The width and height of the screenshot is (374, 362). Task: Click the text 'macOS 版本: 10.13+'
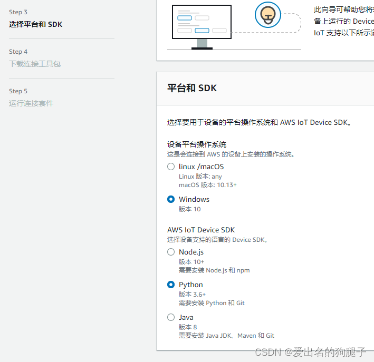[208, 185]
